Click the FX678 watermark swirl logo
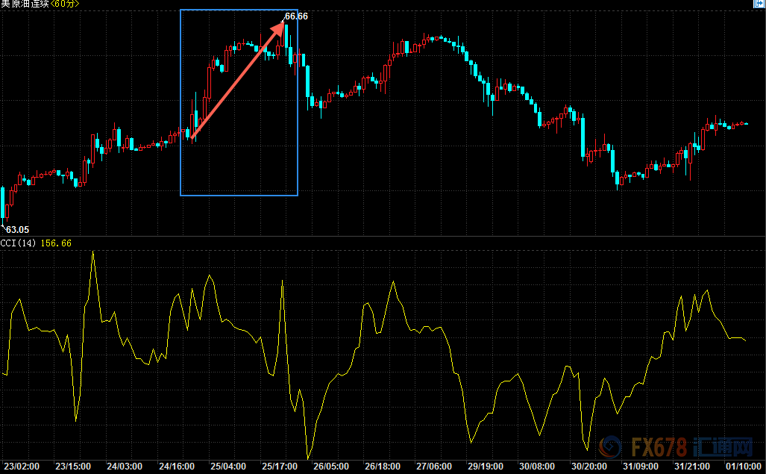Screen dimensions: 766x474 coord(610,446)
